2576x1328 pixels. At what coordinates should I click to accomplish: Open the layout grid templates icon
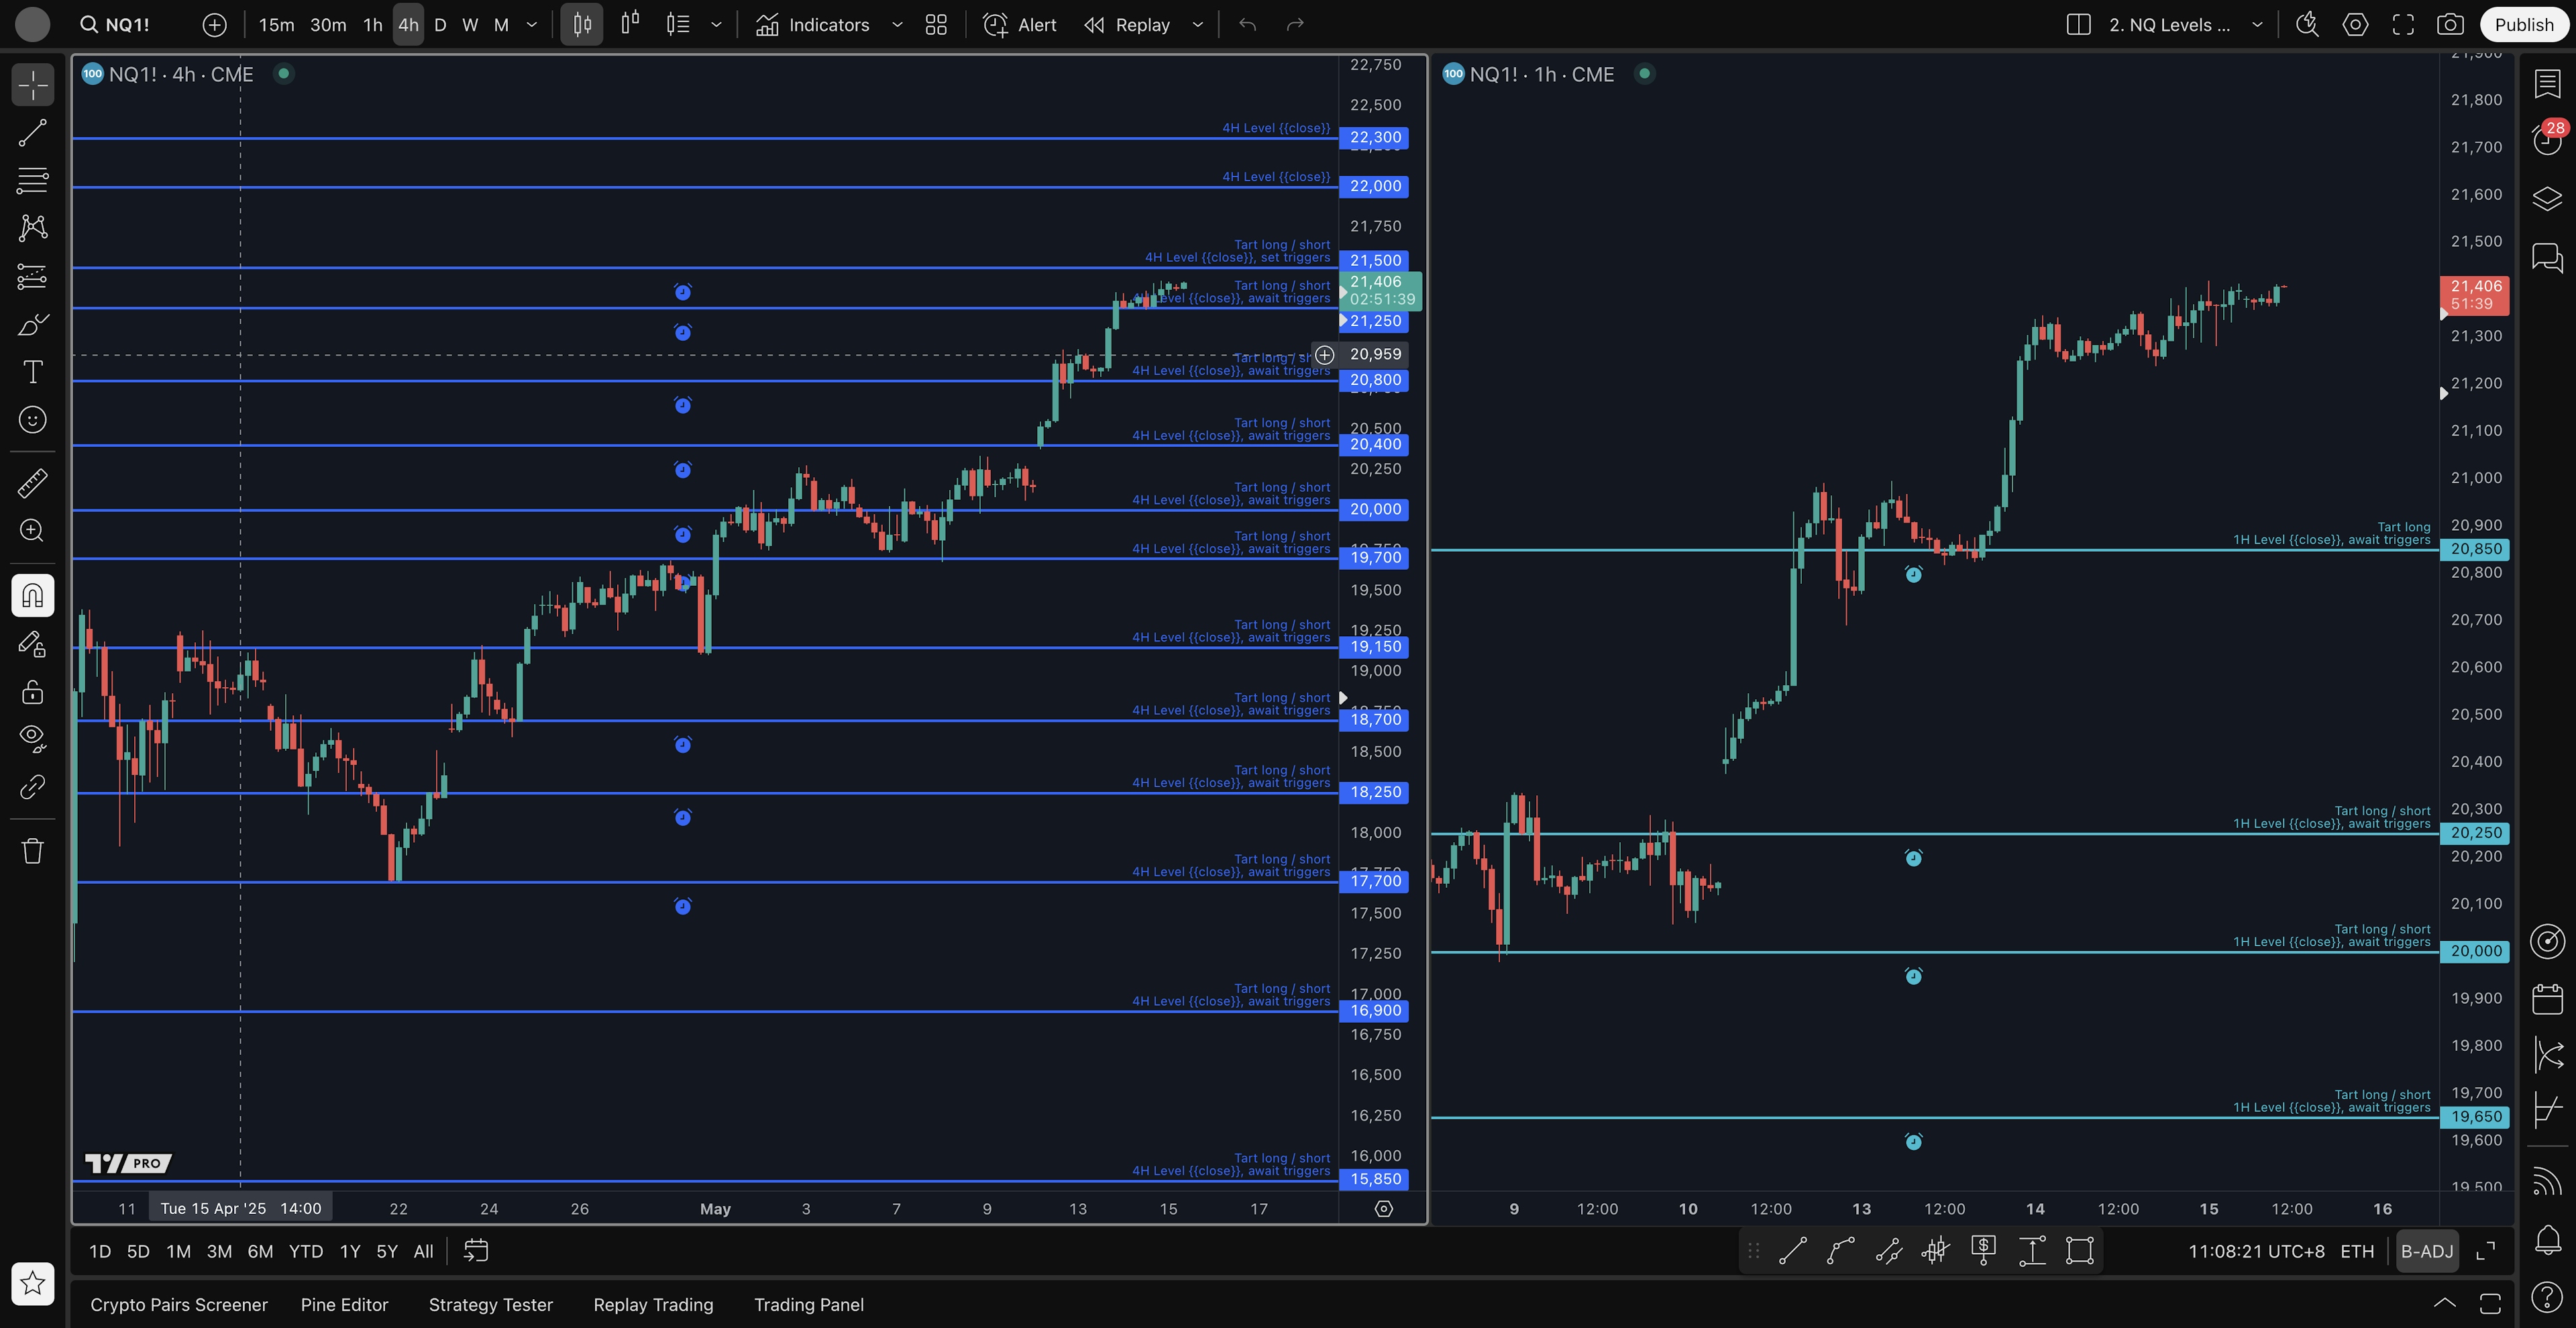point(936,25)
